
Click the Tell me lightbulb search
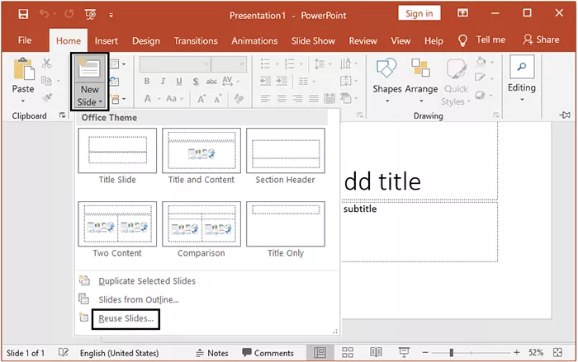coord(481,40)
